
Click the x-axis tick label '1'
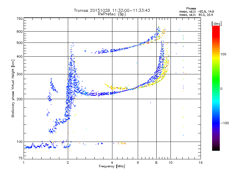tap(24, 163)
